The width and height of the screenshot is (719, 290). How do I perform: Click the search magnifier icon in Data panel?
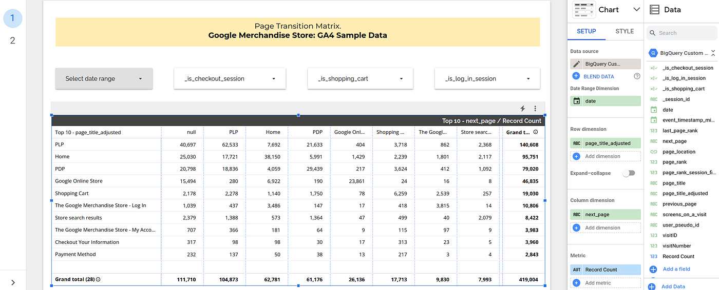(653, 33)
